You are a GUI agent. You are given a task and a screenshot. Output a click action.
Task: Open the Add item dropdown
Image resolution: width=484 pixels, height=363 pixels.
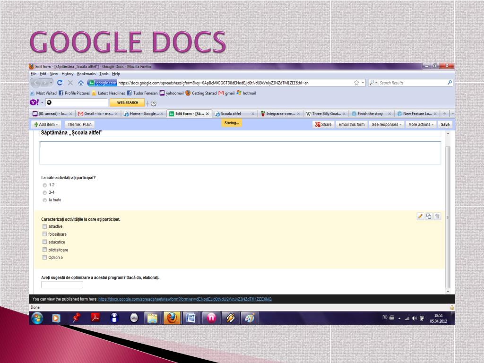click(46, 124)
